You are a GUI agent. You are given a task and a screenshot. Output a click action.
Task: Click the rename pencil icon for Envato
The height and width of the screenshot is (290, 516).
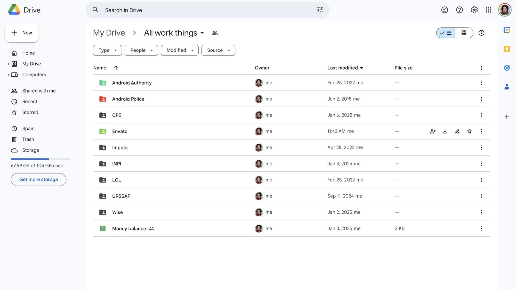click(457, 131)
